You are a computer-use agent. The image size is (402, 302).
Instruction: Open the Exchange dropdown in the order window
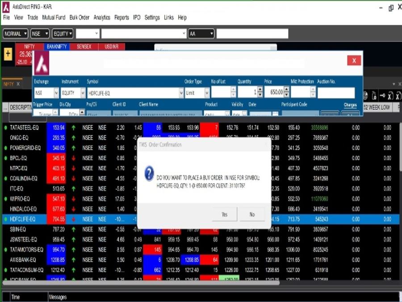click(56, 93)
